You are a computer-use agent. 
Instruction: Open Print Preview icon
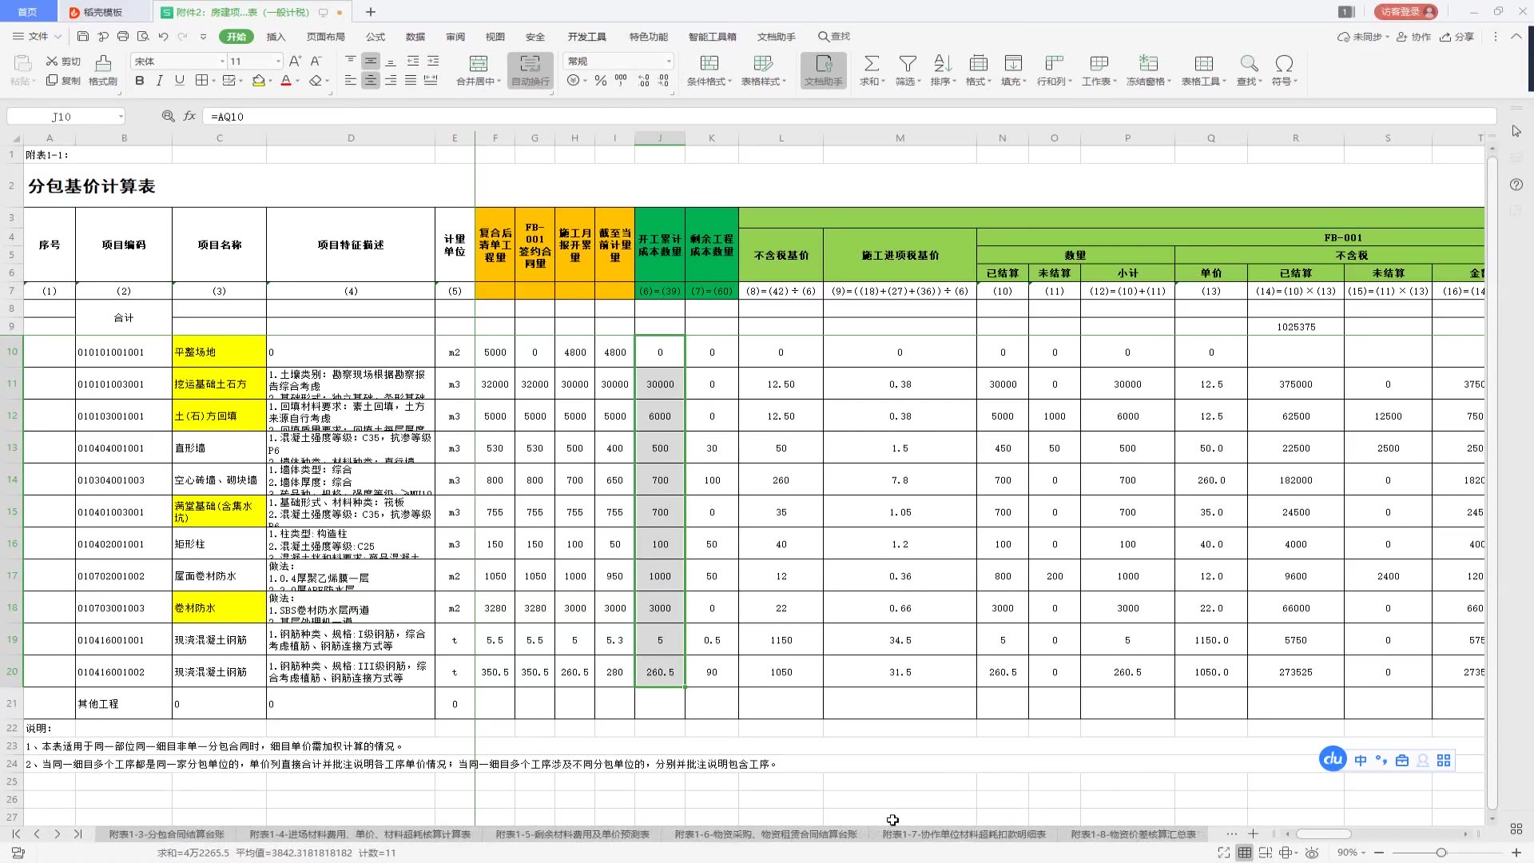tap(143, 37)
